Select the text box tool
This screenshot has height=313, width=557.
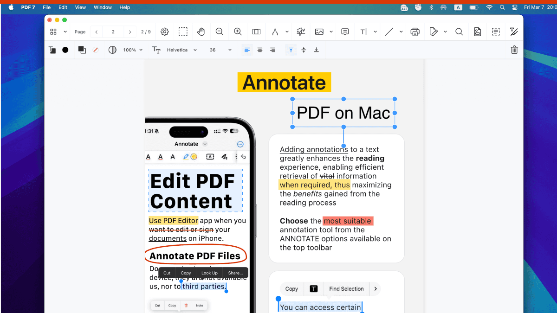tap(363, 32)
